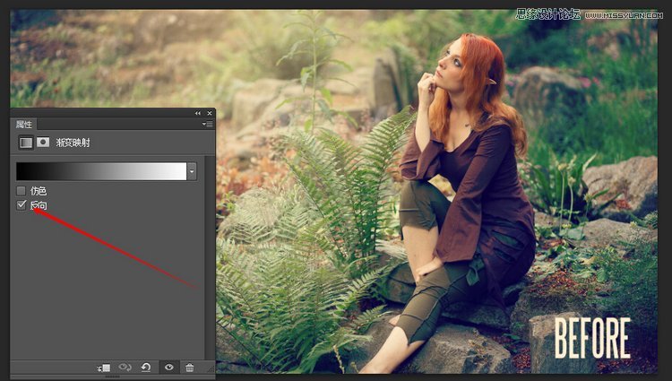Click the black-to-white gradient bar
Viewport: 672px width, 381px height.
coord(100,171)
